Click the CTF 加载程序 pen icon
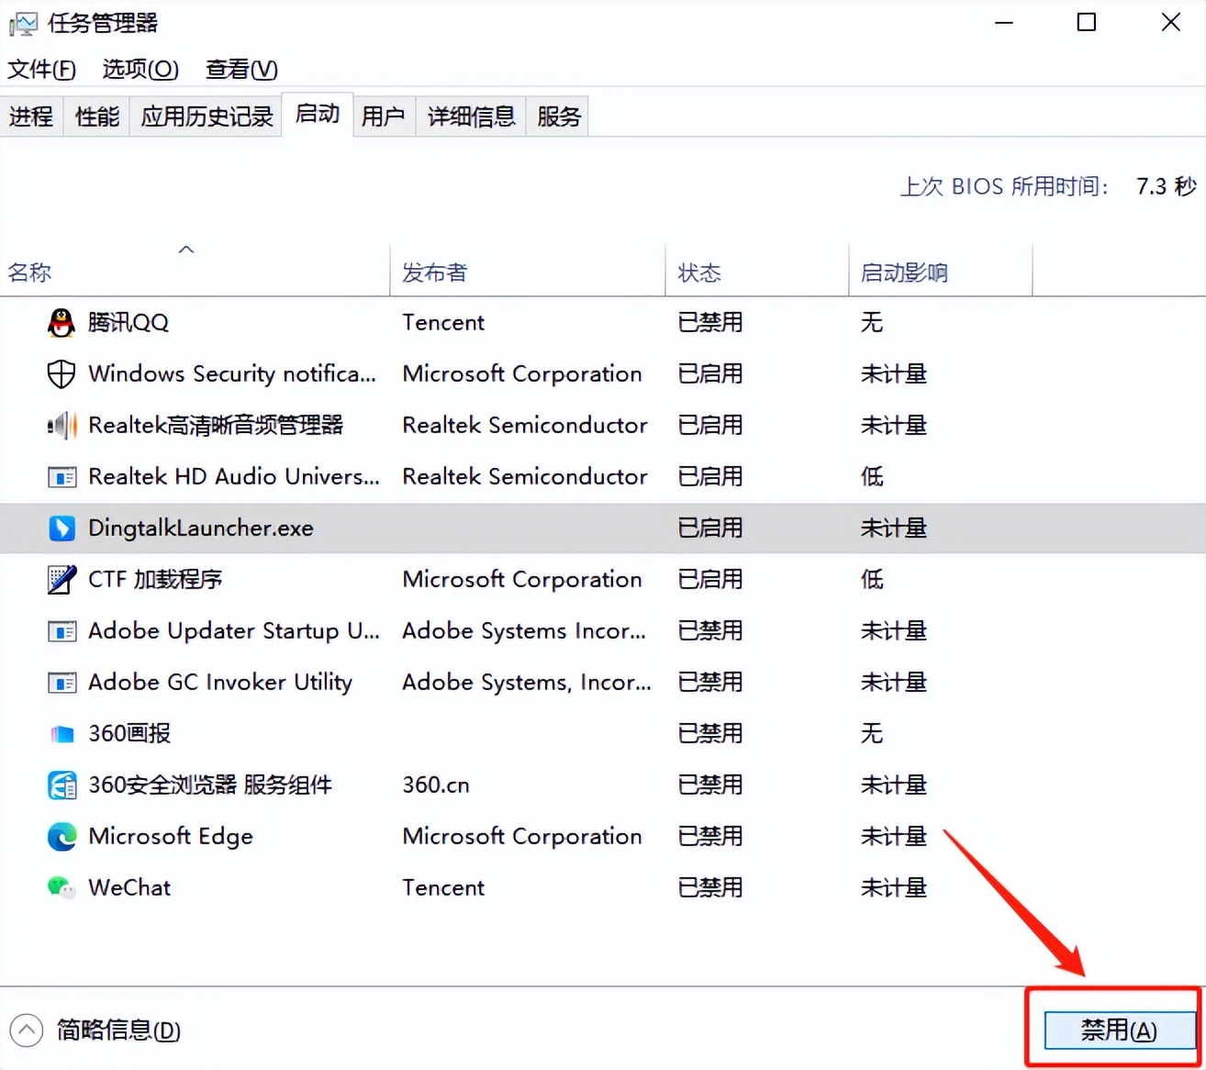The height and width of the screenshot is (1070, 1206). (61, 579)
